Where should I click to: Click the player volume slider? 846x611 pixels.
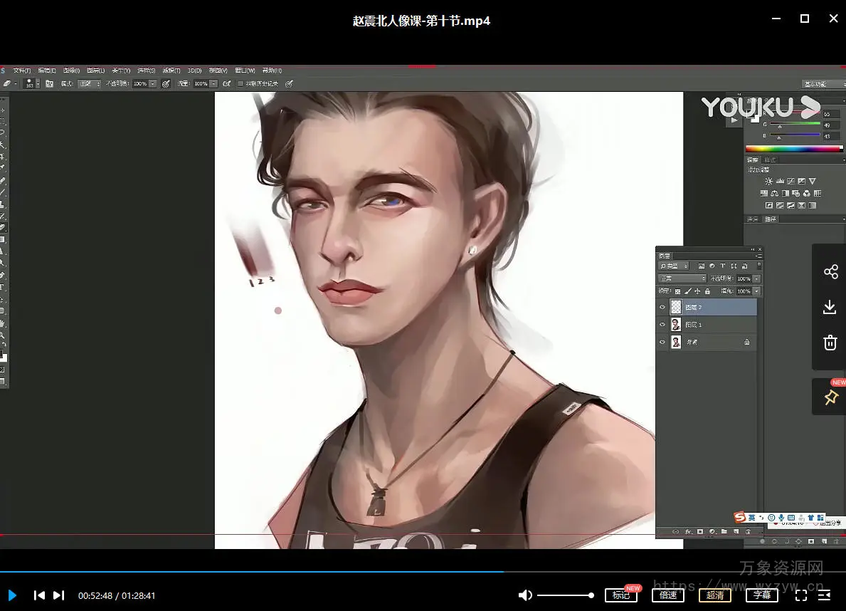[x=564, y=595]
